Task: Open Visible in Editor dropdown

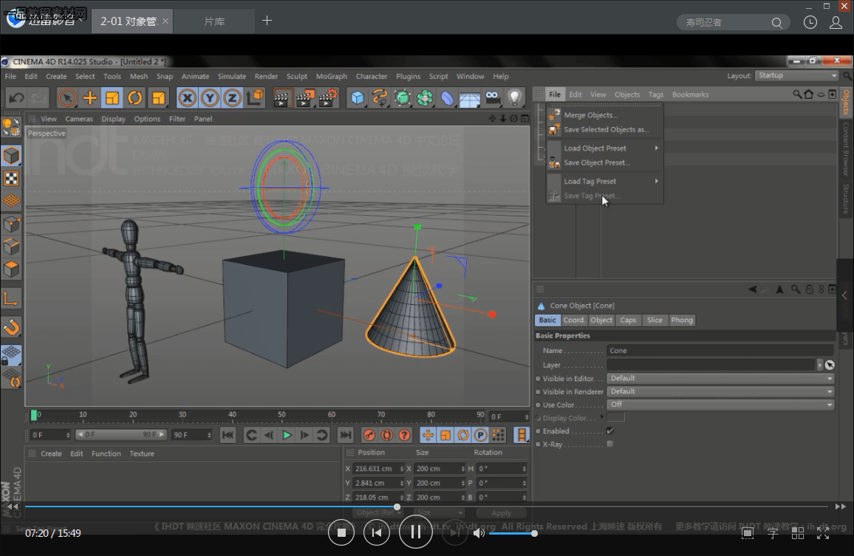Action: (720, 378)
